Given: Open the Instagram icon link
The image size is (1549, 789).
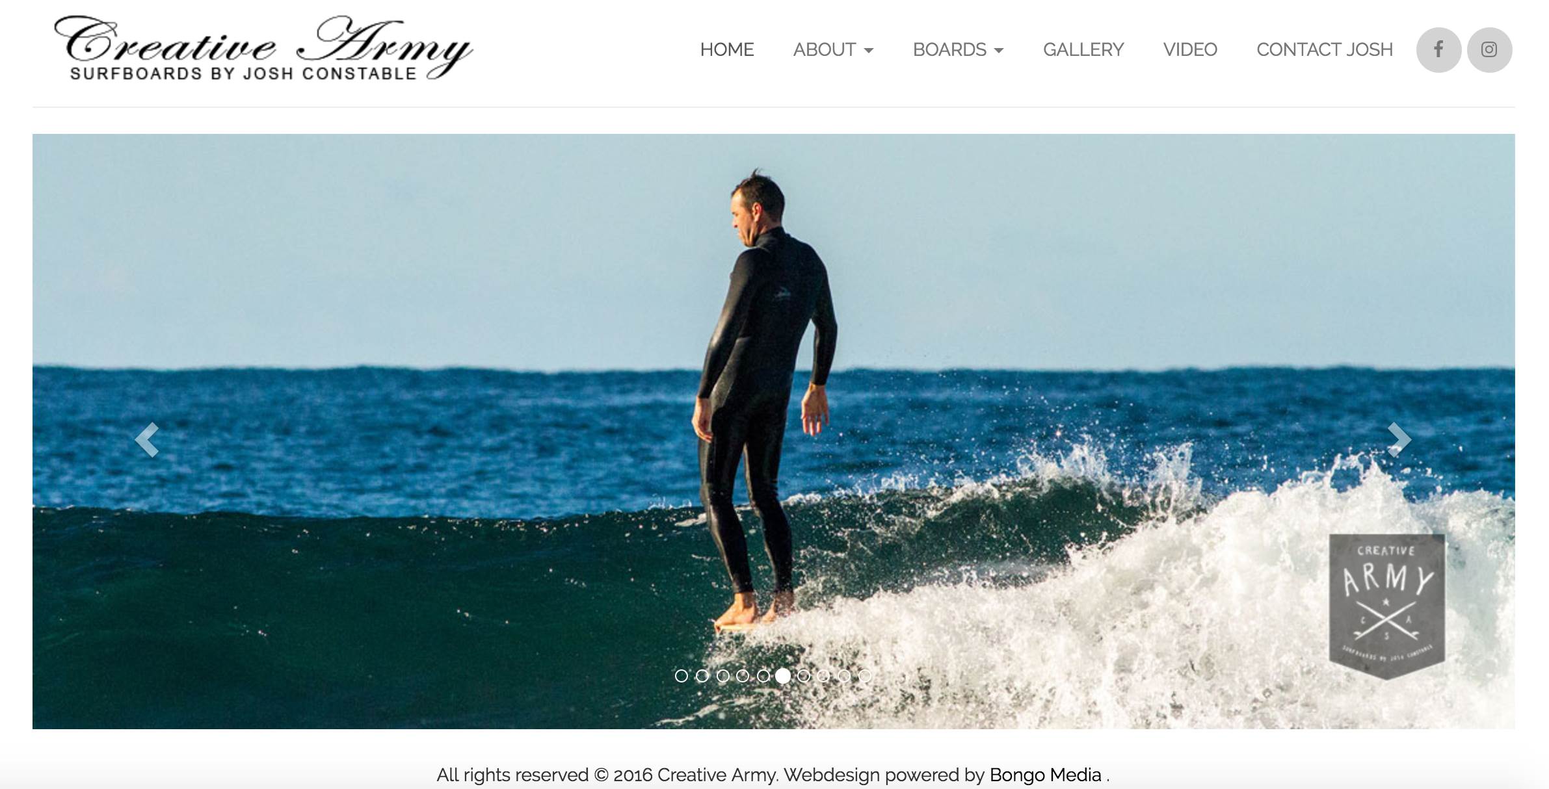Looking at the screenshot, I should coord(1489,49).
